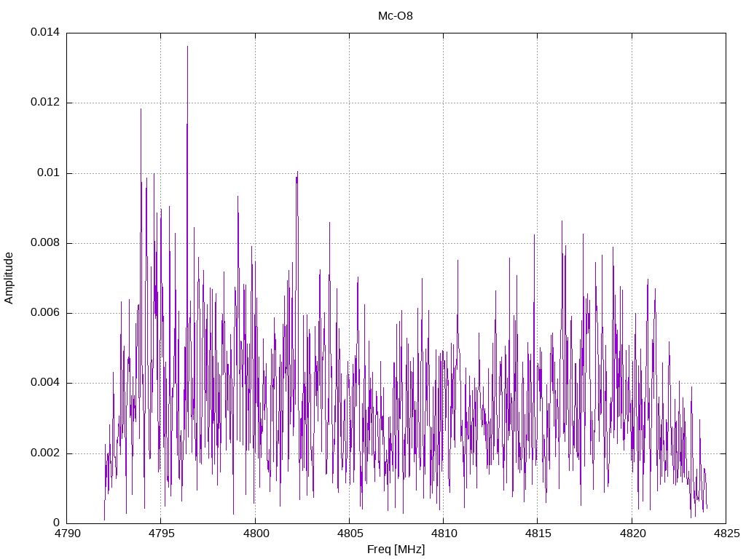Click y-axis tick label 0.006
Viewport: 746px width, 559px height.
point(45,313)
